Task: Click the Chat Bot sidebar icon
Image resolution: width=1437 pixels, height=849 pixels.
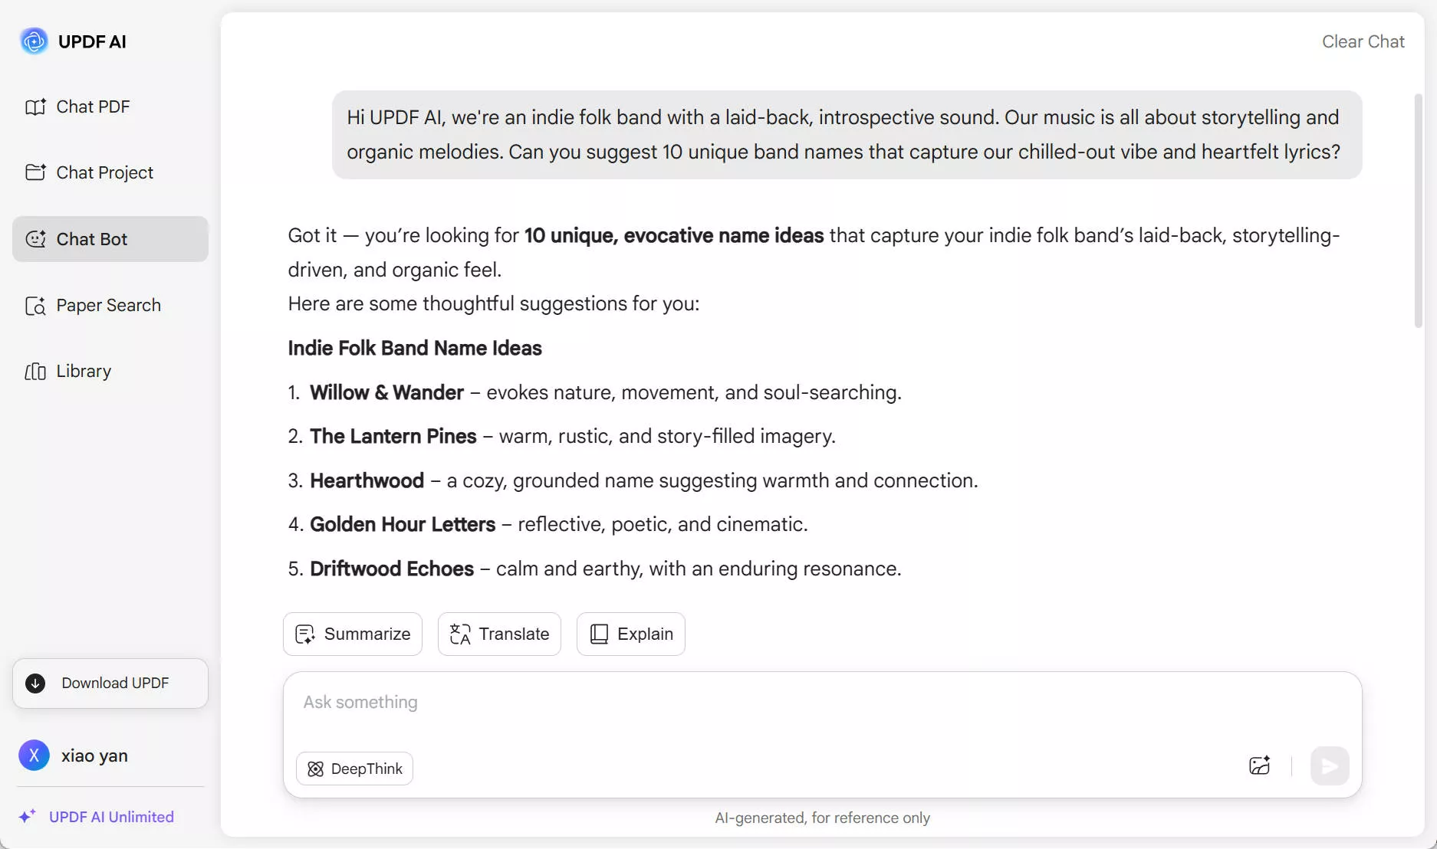Action: (35, 239)
